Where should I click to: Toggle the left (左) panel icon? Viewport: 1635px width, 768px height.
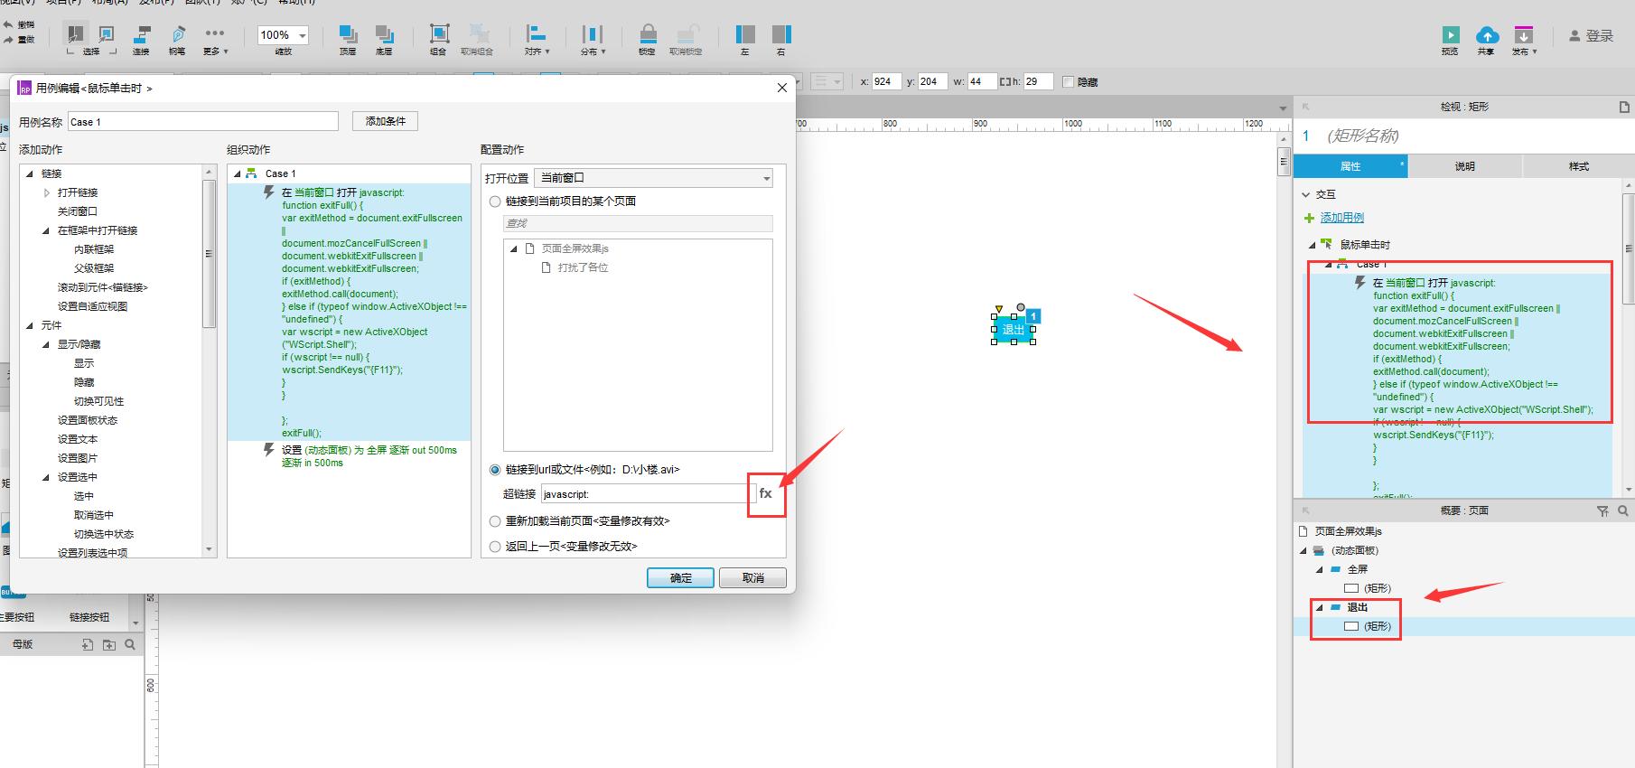[x=745, y=34]
